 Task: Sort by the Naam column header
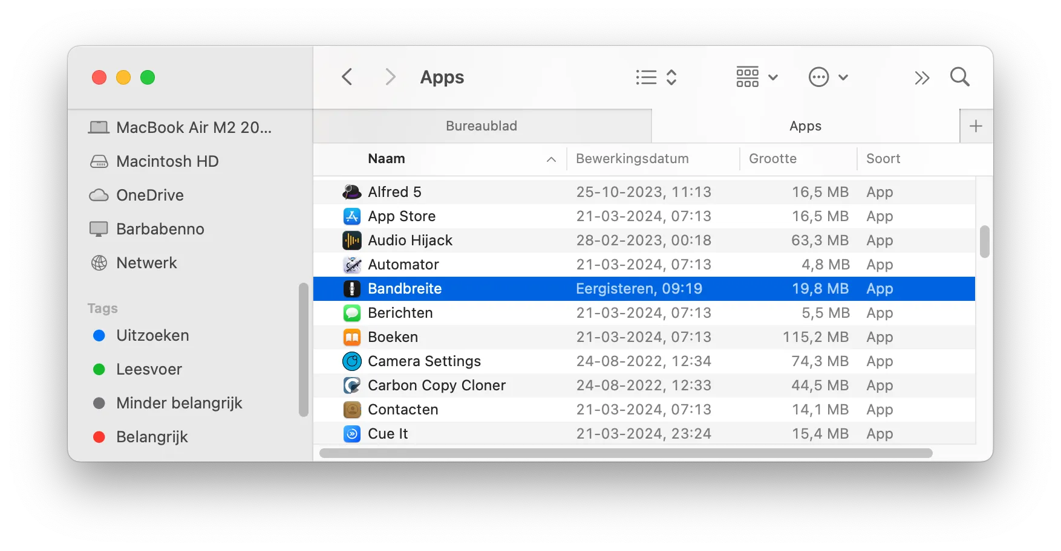pyautogui.click(x=386, y=158)
